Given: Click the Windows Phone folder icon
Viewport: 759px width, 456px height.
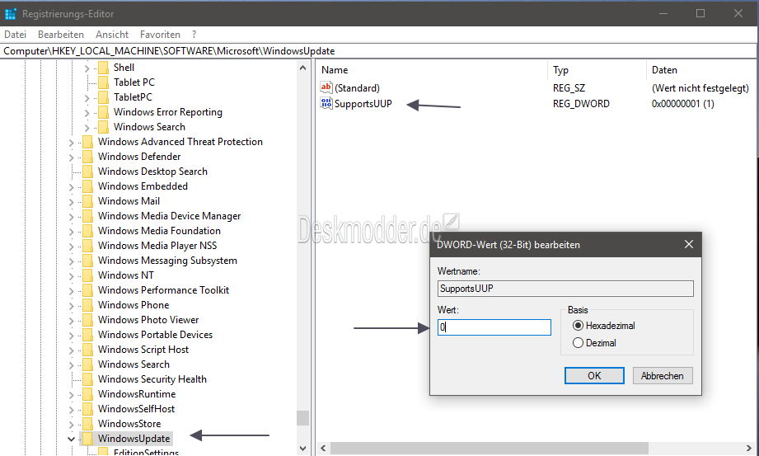Looking at the screenshot, I should point(87,305).
